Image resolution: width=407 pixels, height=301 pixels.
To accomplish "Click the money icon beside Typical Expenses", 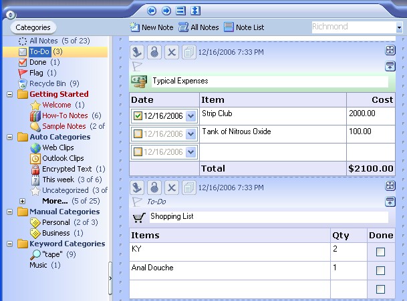I will [x=139, y=81].
